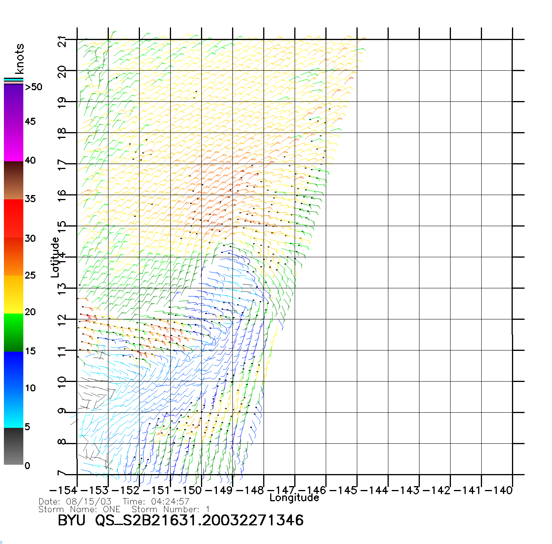Pick the red 30–35 knots legend band

tap(14, 218)
